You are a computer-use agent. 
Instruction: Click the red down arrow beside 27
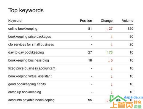[107, 29]
